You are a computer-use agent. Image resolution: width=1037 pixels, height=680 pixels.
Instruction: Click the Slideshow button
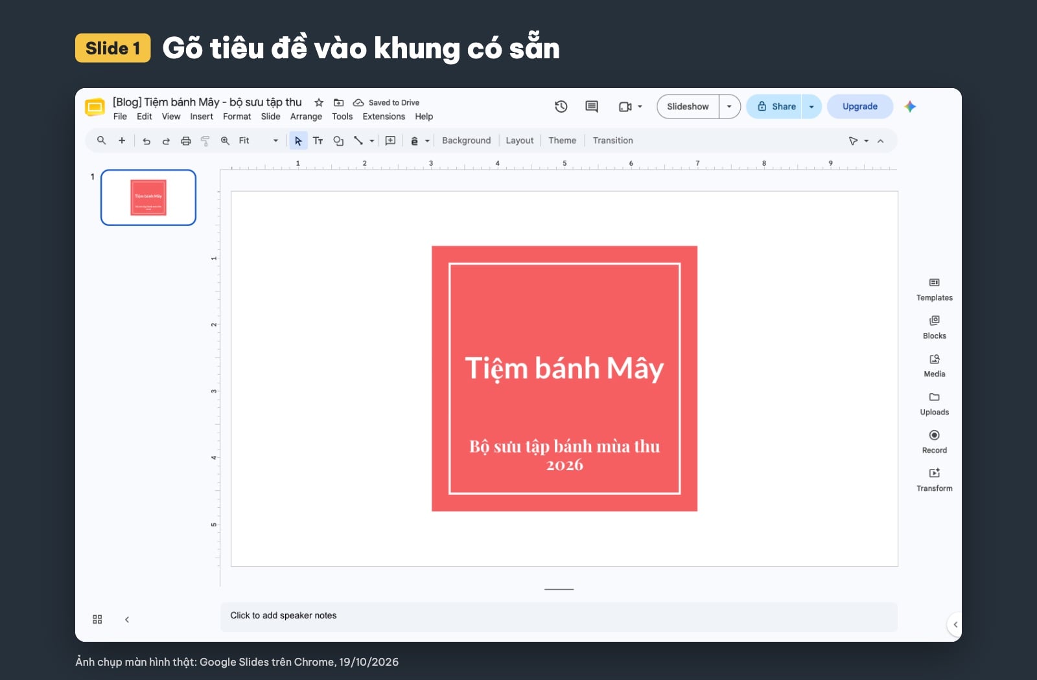click(688, 107)
